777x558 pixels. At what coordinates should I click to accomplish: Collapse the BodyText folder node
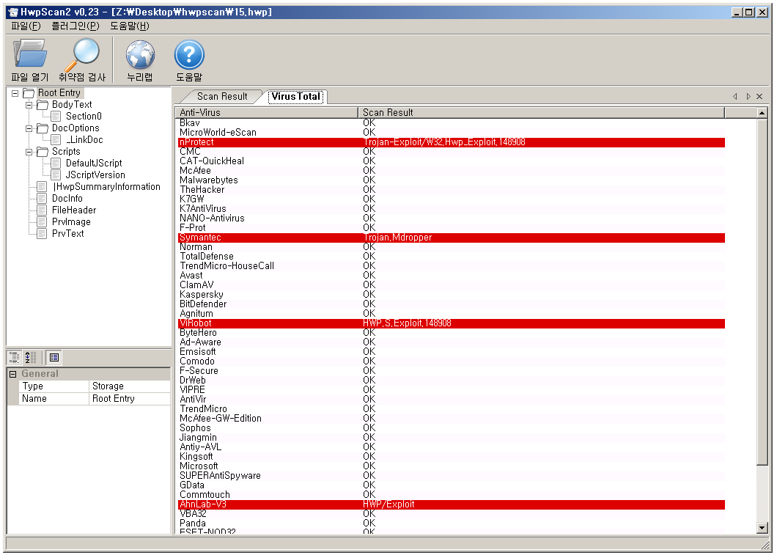point(29,105)
